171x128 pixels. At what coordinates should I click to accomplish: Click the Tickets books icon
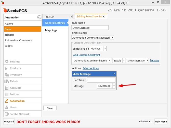(x=7, y=81)
